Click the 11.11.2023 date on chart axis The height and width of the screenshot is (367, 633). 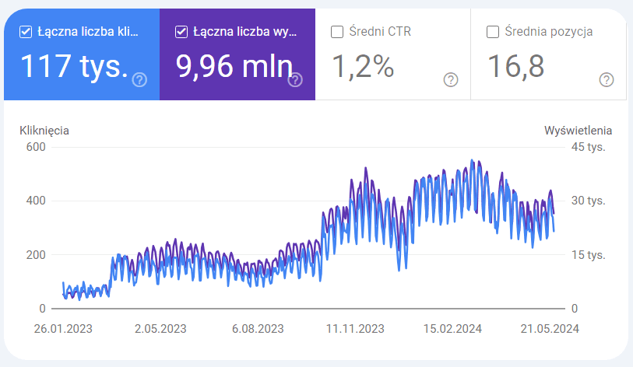355,329
